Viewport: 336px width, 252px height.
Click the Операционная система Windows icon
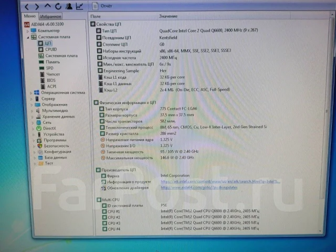(x=37, y=92)
